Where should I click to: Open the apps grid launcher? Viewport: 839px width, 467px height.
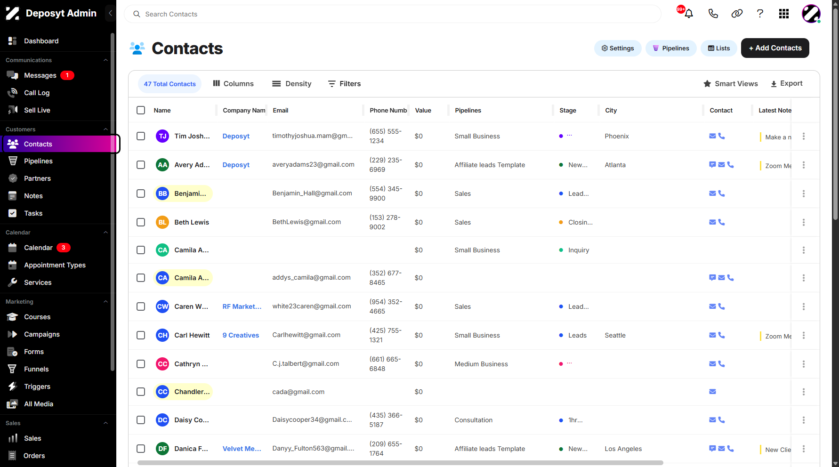tap(784, 14)
